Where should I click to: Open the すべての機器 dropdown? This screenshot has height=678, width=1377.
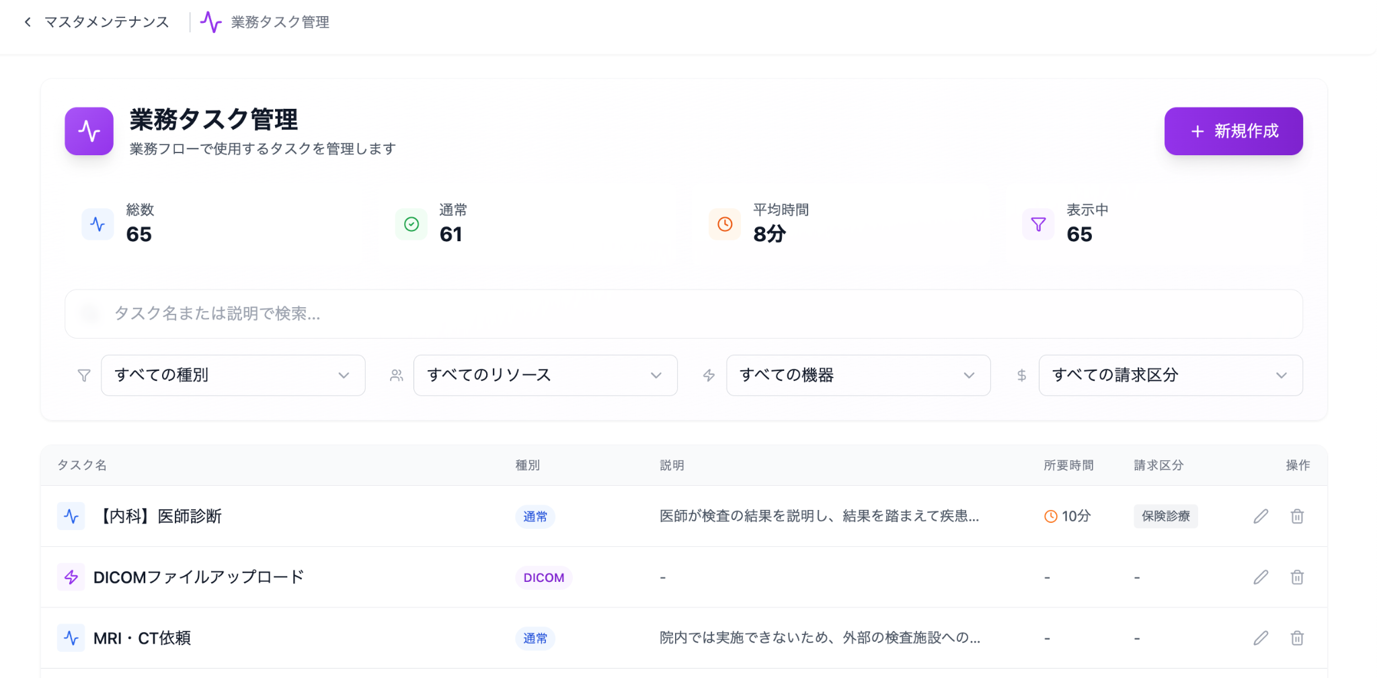(x=857, y=376)
